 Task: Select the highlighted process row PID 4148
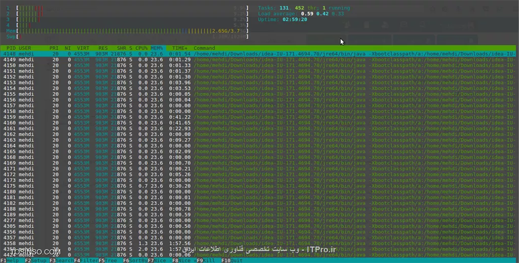coord(258,54)
